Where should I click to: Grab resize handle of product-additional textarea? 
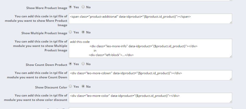(231, 23)
